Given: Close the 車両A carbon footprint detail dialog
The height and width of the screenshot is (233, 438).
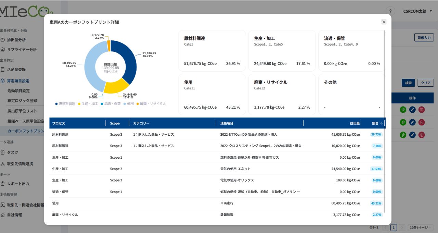Looking at the screenshot, I should [x=384, y=22].
